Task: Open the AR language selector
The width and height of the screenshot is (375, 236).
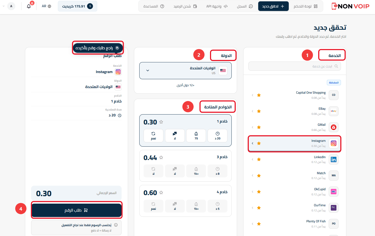Action: click(47, 6)
